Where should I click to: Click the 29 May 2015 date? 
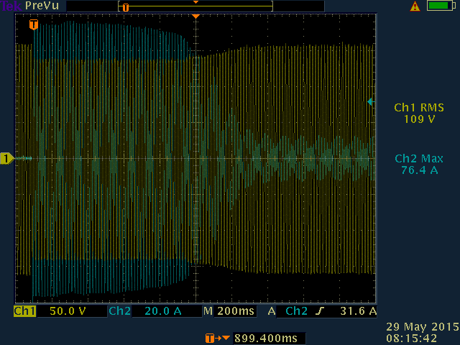click(x=423, y=327)
